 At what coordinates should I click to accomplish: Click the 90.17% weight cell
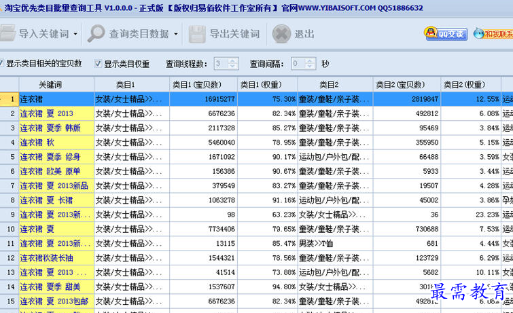click(268, 157)
